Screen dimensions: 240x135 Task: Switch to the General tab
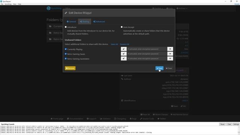(71, 22)
